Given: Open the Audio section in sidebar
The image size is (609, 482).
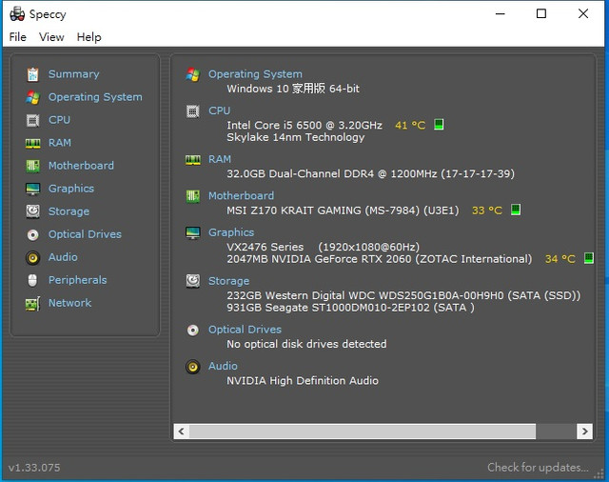Looking at the screenshot, I should [x=63, y=257].
